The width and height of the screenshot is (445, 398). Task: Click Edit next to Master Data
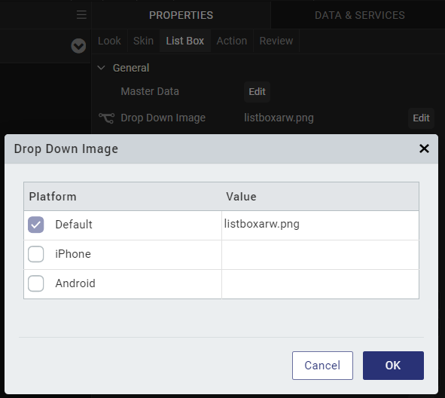[257, 92]
